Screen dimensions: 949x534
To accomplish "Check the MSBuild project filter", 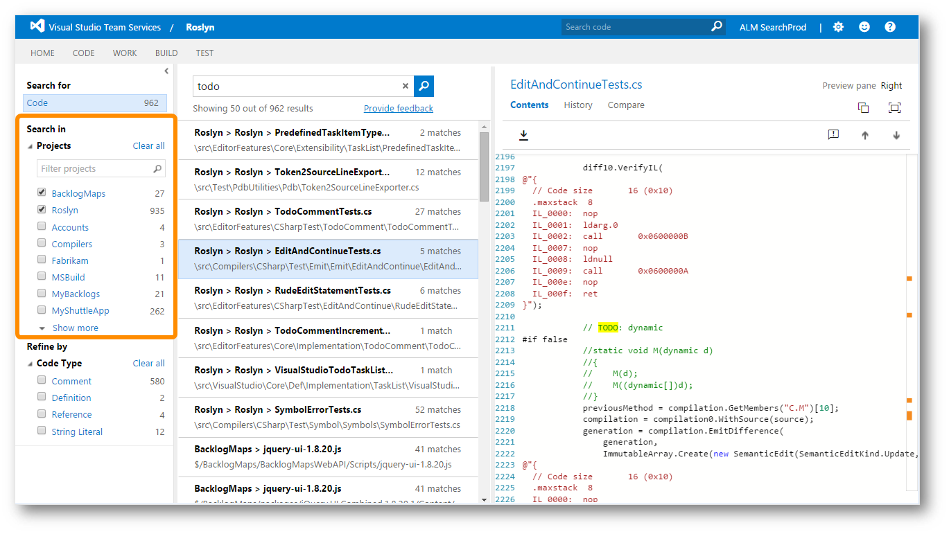I will coord(41,276).
